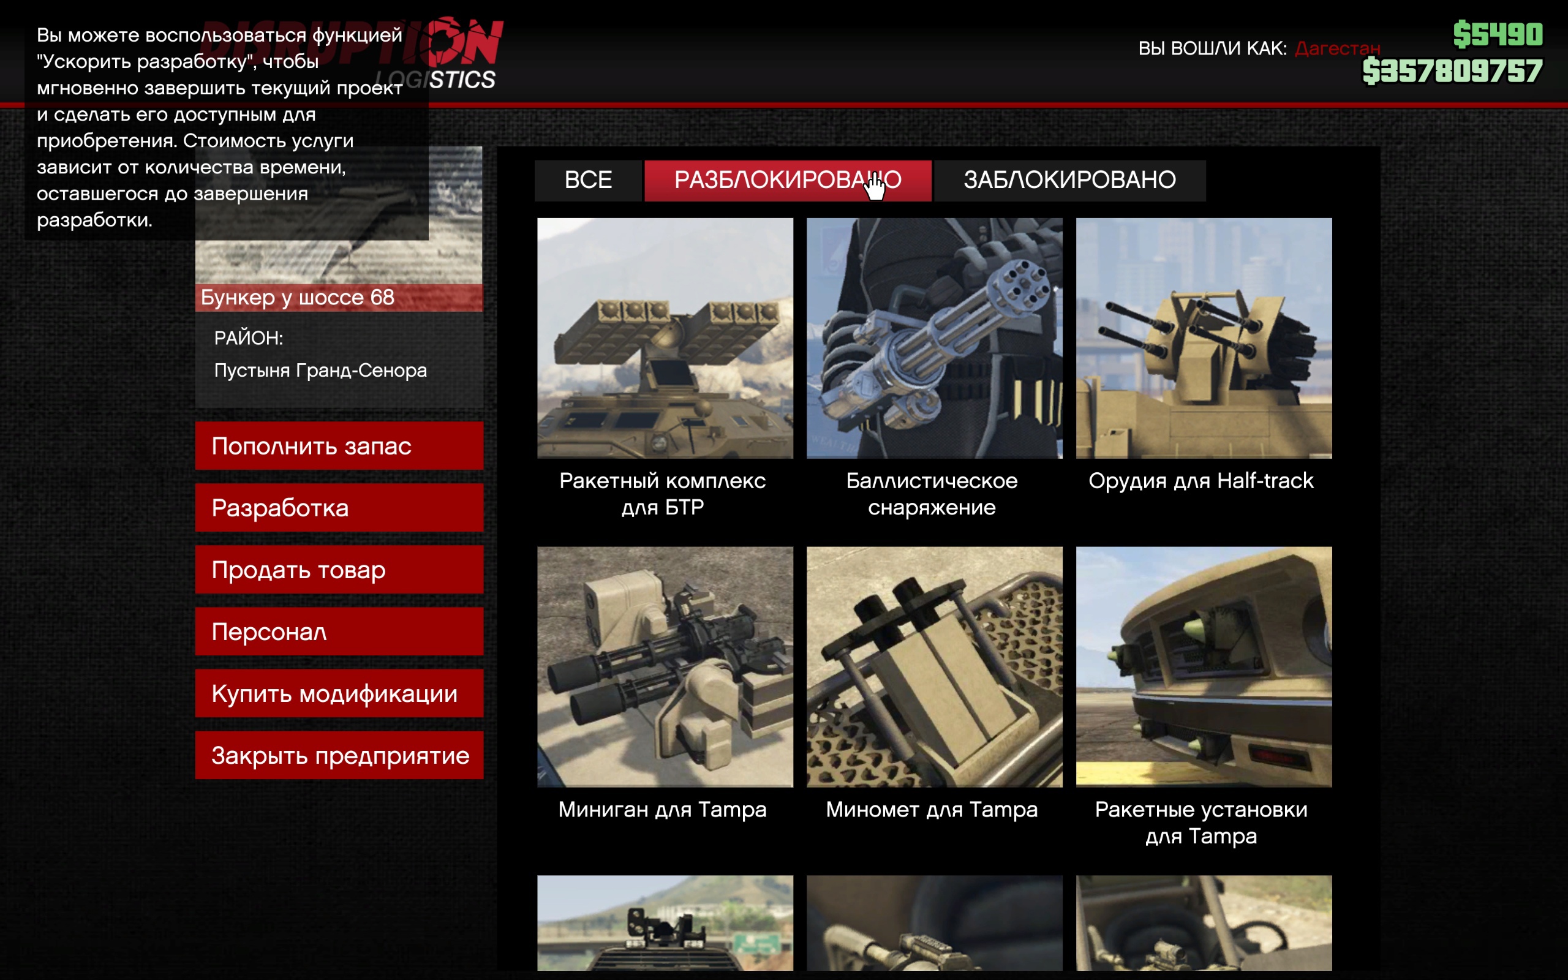This screenshot has height=980, width=1568.
Task: Click the bottom-middle partially visible rifle thumbnail
Action: (933, 922)
